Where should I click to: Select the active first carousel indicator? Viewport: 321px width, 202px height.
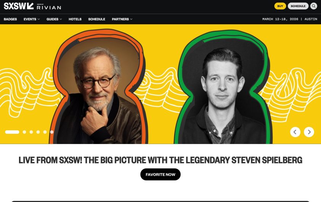click(x=12, y=132)
